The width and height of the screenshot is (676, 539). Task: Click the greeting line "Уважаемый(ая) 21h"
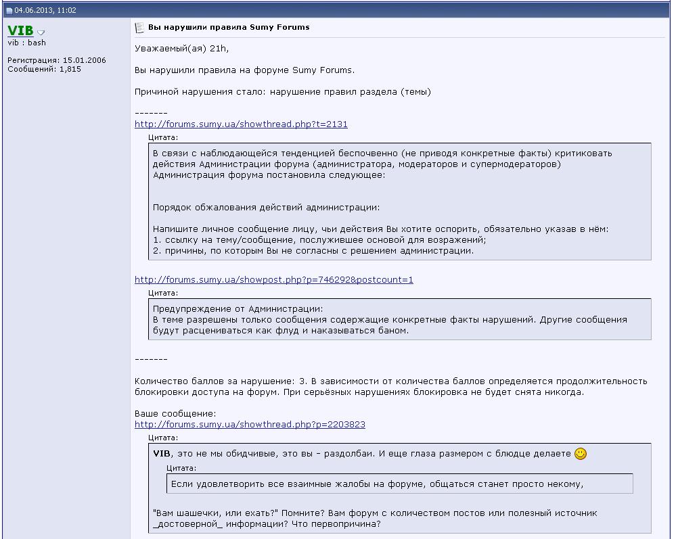(181, 49)
